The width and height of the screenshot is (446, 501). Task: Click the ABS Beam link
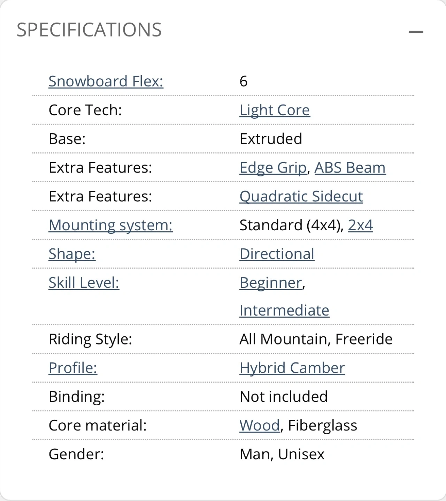350,168
